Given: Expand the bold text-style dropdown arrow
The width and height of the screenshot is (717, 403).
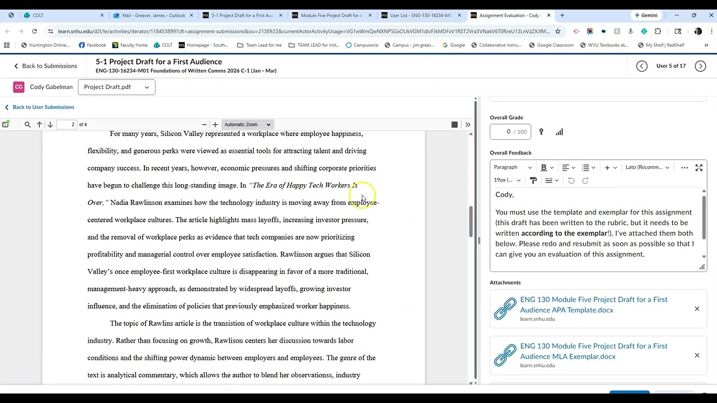Looking at the screenshot, I should point(552,167).
